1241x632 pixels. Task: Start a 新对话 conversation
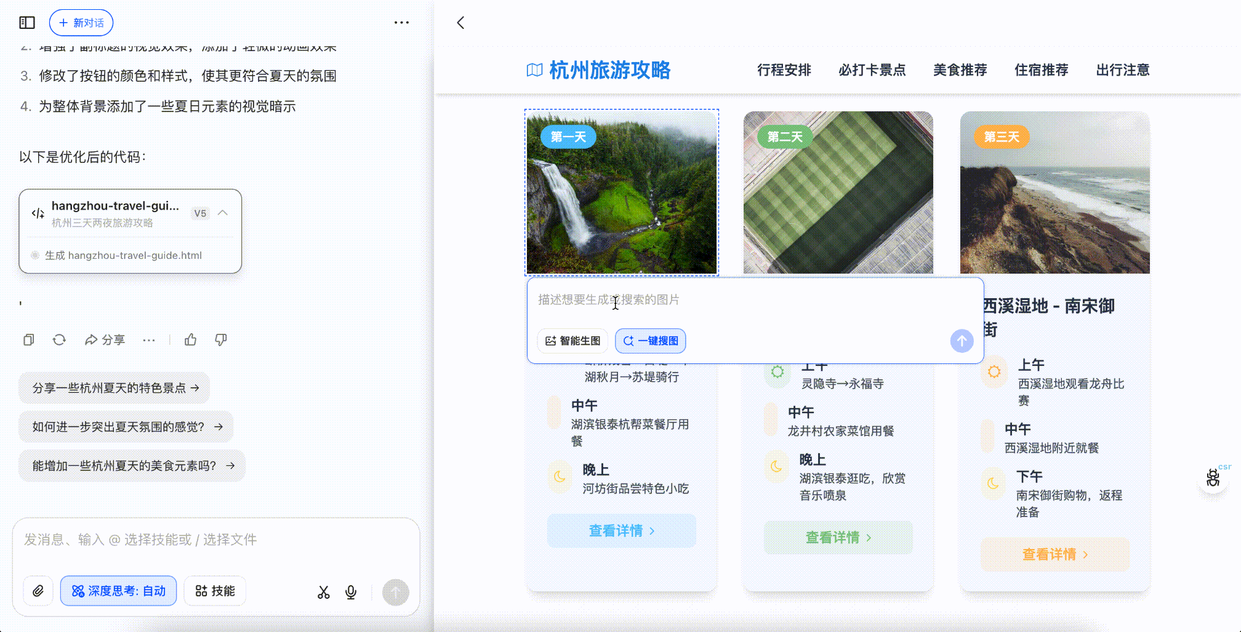(x=81, y=23)
